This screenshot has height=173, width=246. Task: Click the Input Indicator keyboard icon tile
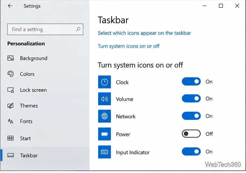tap(105, 152)
